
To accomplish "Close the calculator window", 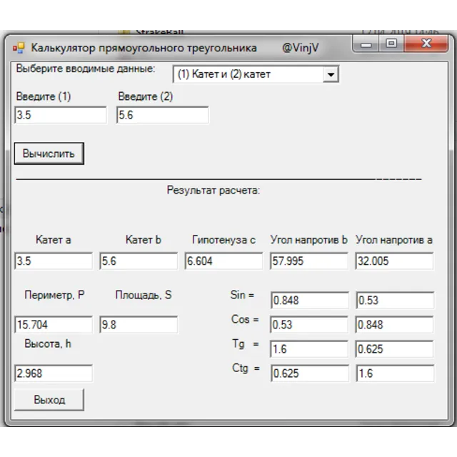I will coord(426,44).
